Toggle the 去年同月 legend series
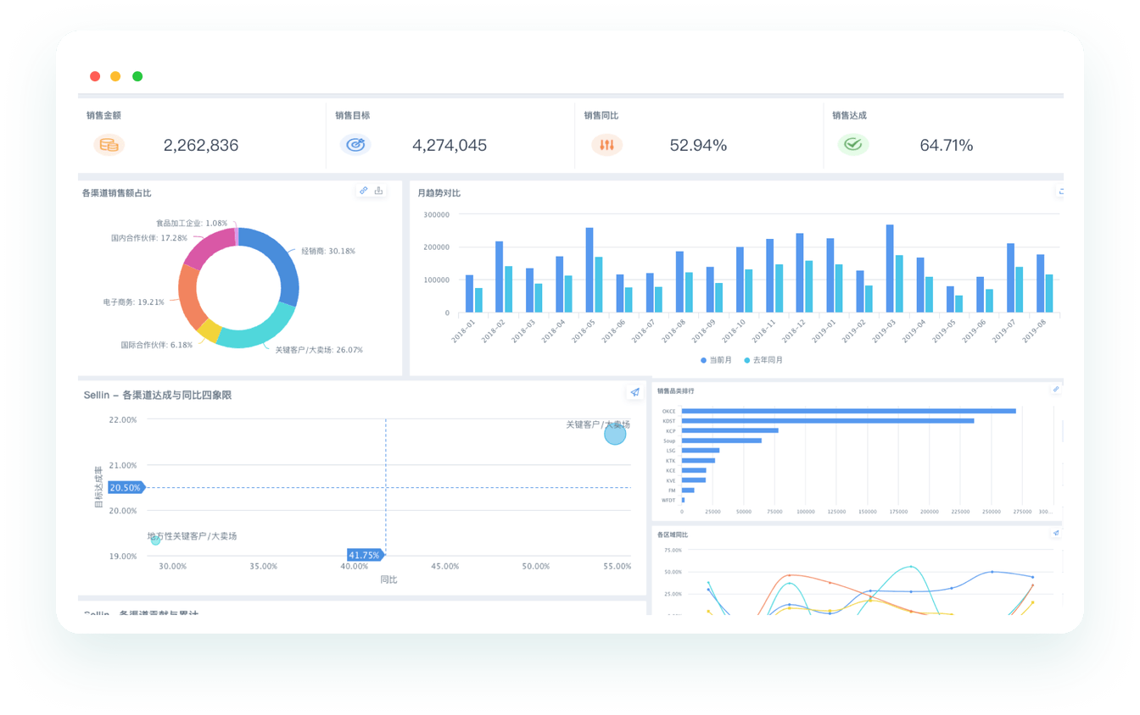 coord(747,360)
